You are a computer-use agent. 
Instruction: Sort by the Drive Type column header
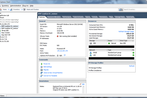(x=126, y=41)
